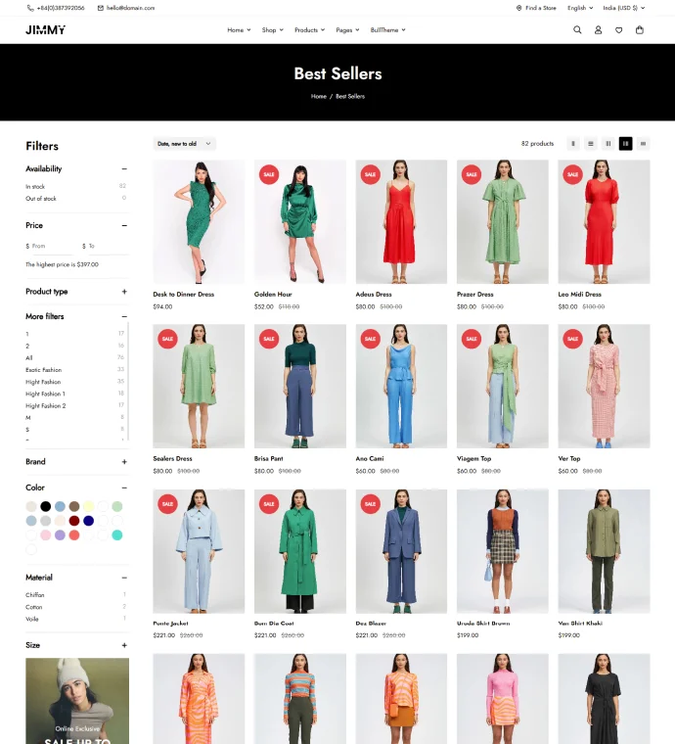Open the wishlist heart icon
This screenshot has height=744, width=675.
(618, 30)
